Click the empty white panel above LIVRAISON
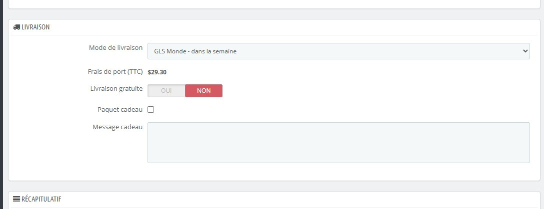544x209 pixels. pos(274,3)
